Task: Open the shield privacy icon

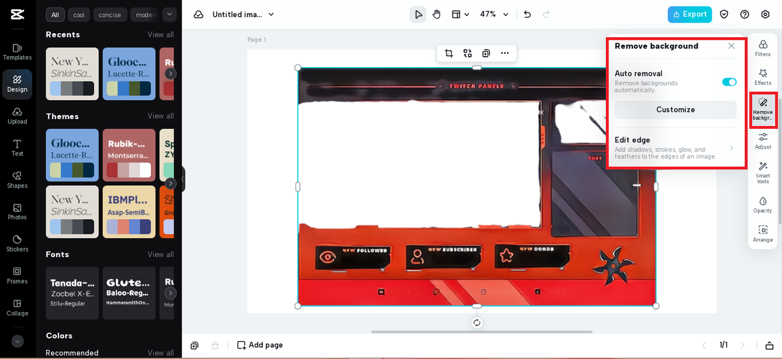Action: pyautogui.click(x=724, y=15)
